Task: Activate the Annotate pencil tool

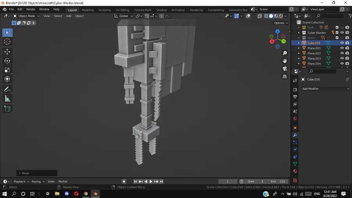Action: tap(7, 89)
